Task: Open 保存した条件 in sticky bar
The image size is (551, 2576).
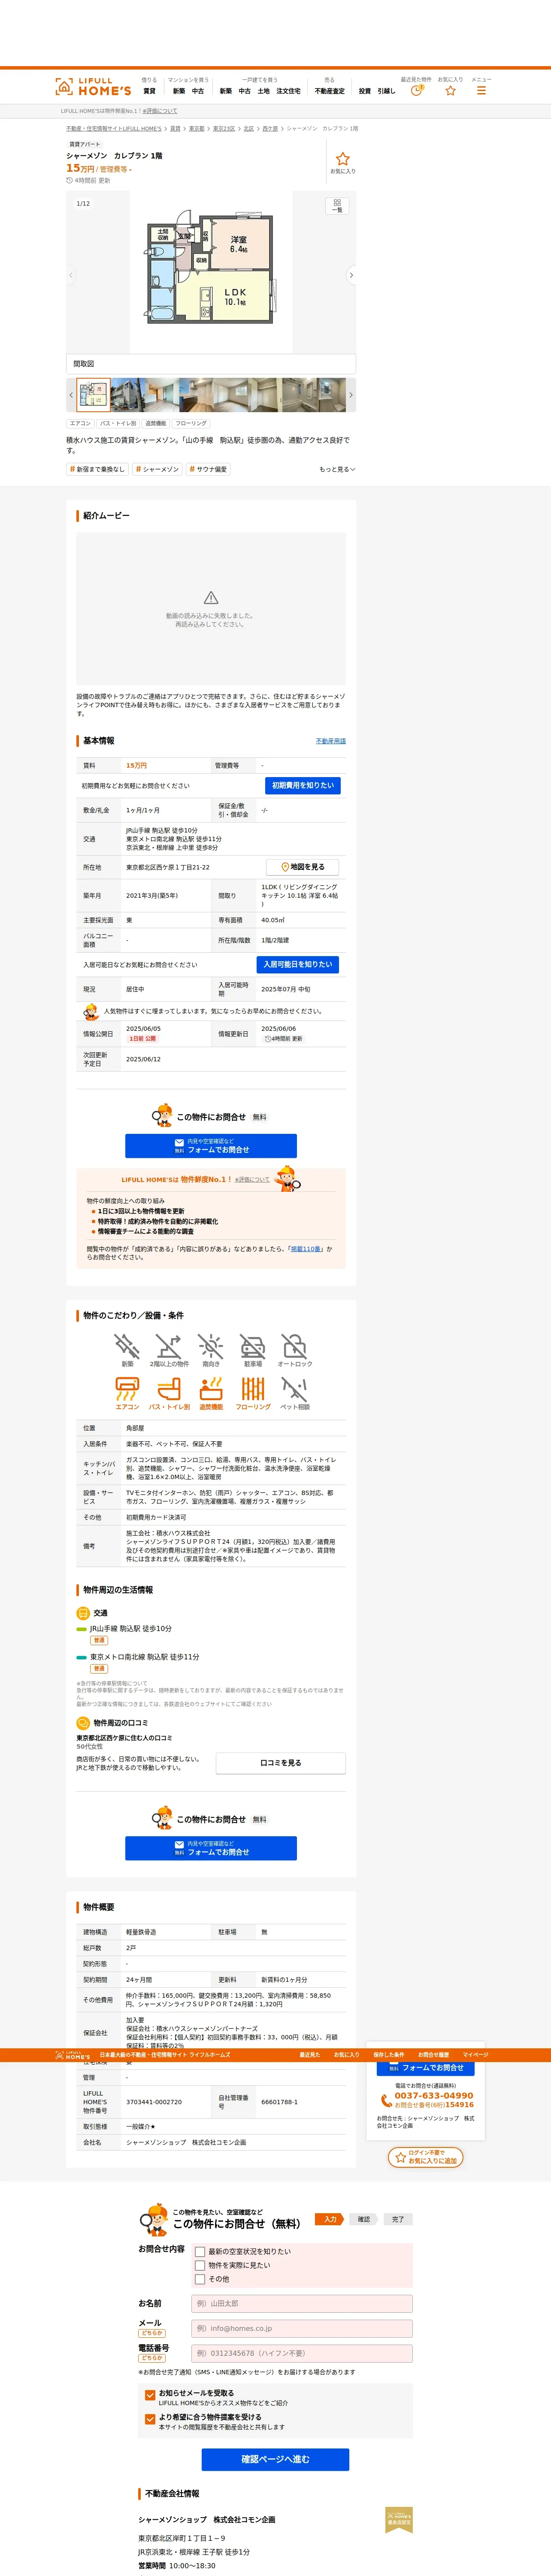Action: coord(389,2055)
